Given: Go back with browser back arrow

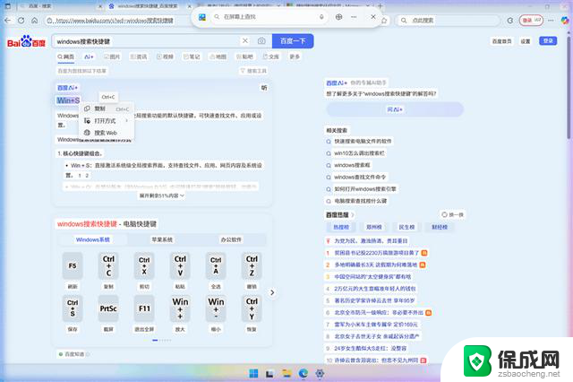Looking at the screenshot, I should [8, 21].
